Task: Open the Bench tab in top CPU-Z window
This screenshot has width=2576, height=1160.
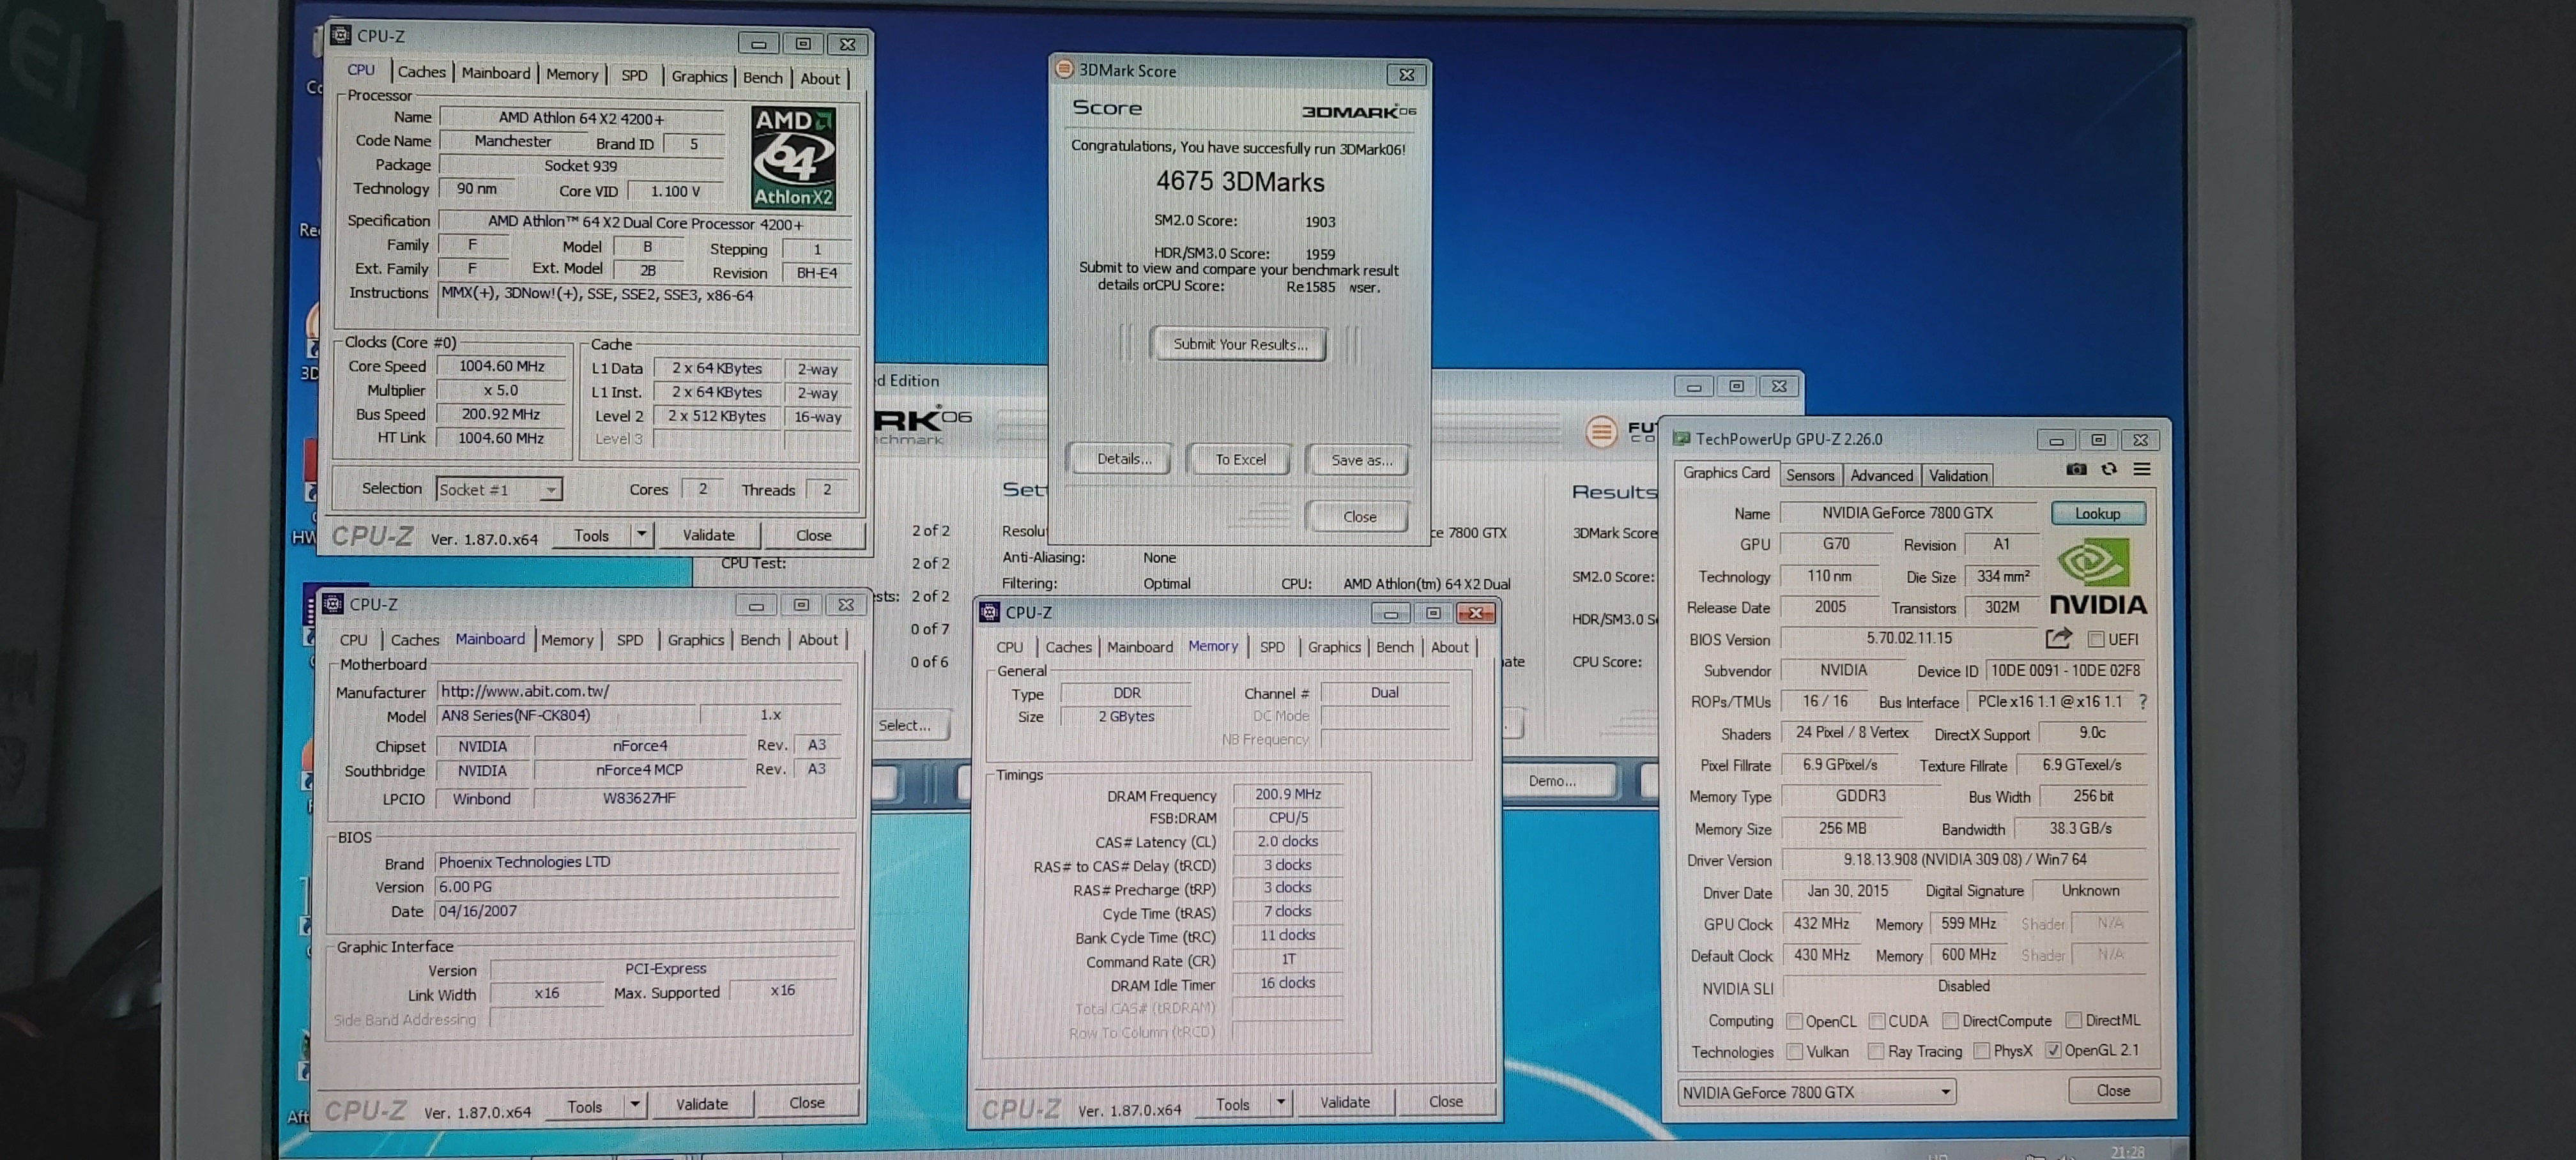Action: 762,78
